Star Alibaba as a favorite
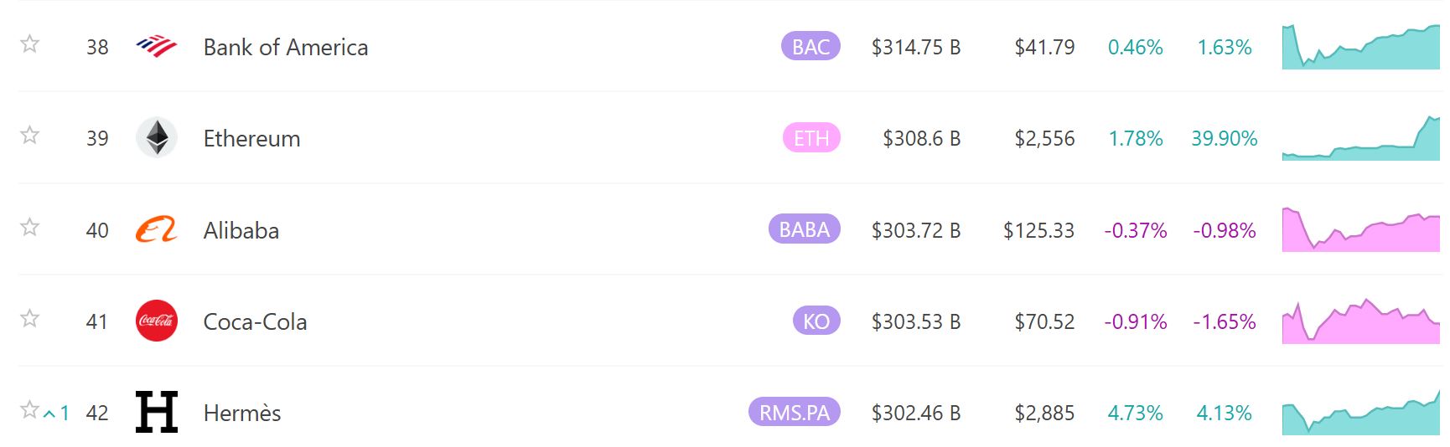1450x447 pixels. click(30, 227)
